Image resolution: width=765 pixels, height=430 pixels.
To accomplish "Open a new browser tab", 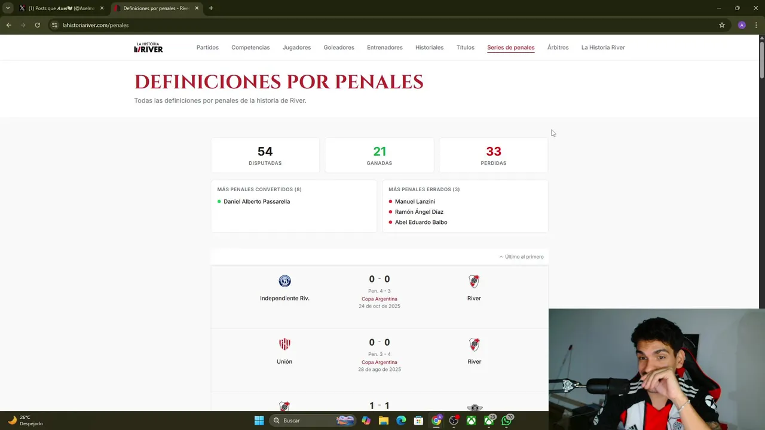I will coord(211,8).
